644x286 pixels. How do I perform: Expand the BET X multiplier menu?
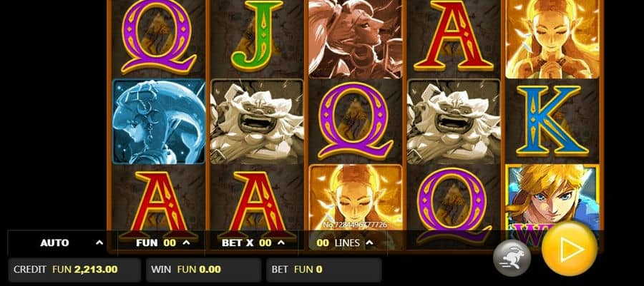(x=281, y=242)
